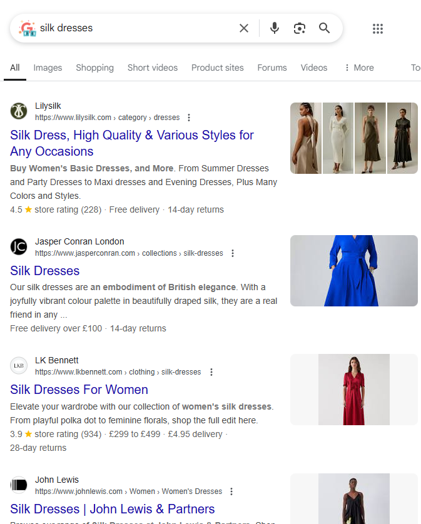Click the Lilysilk site name text
This screenshot has width=421, height=524.
pos(48,106)
